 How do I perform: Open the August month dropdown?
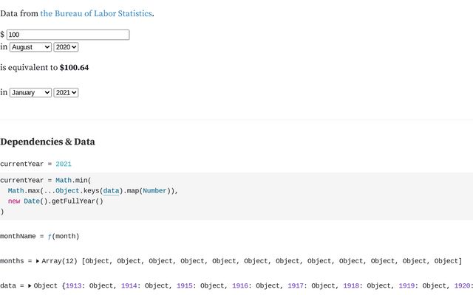click(30, 47)
